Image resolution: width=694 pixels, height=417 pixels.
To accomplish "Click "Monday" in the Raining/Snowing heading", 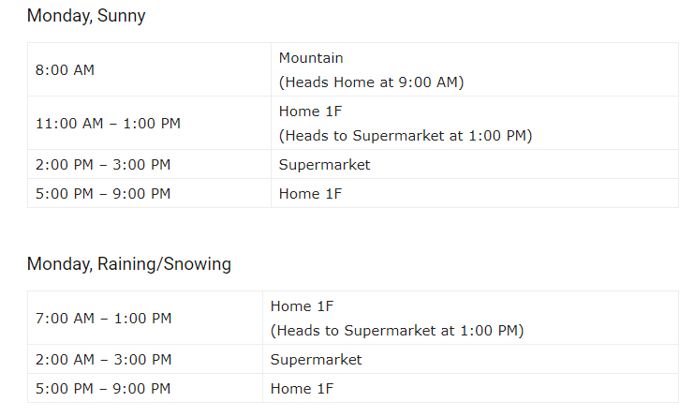I will [x=59, y=264].
